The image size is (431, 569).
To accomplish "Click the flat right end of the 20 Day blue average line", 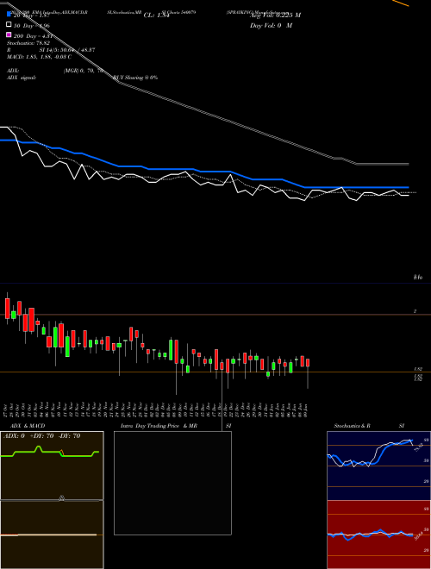I will click(357, 187).
